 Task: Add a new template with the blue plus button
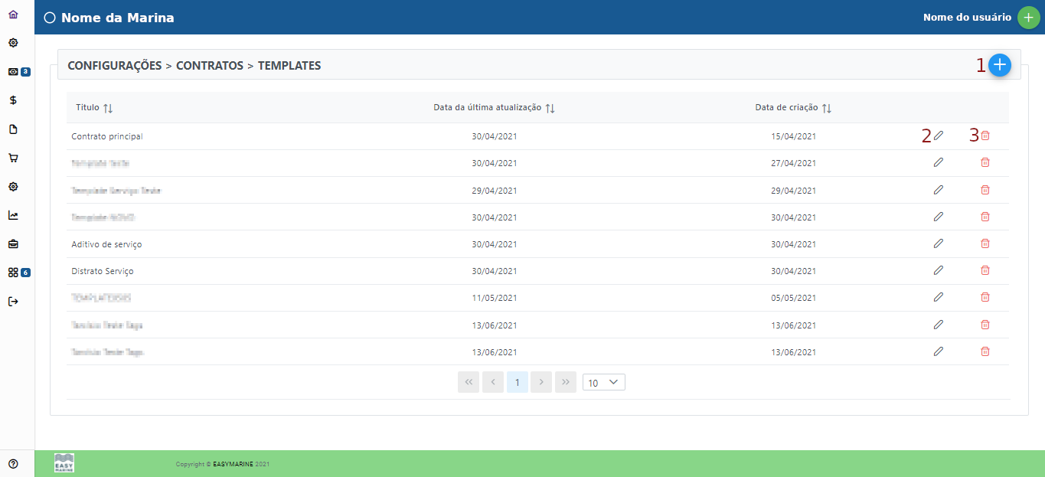point(1000,65)
